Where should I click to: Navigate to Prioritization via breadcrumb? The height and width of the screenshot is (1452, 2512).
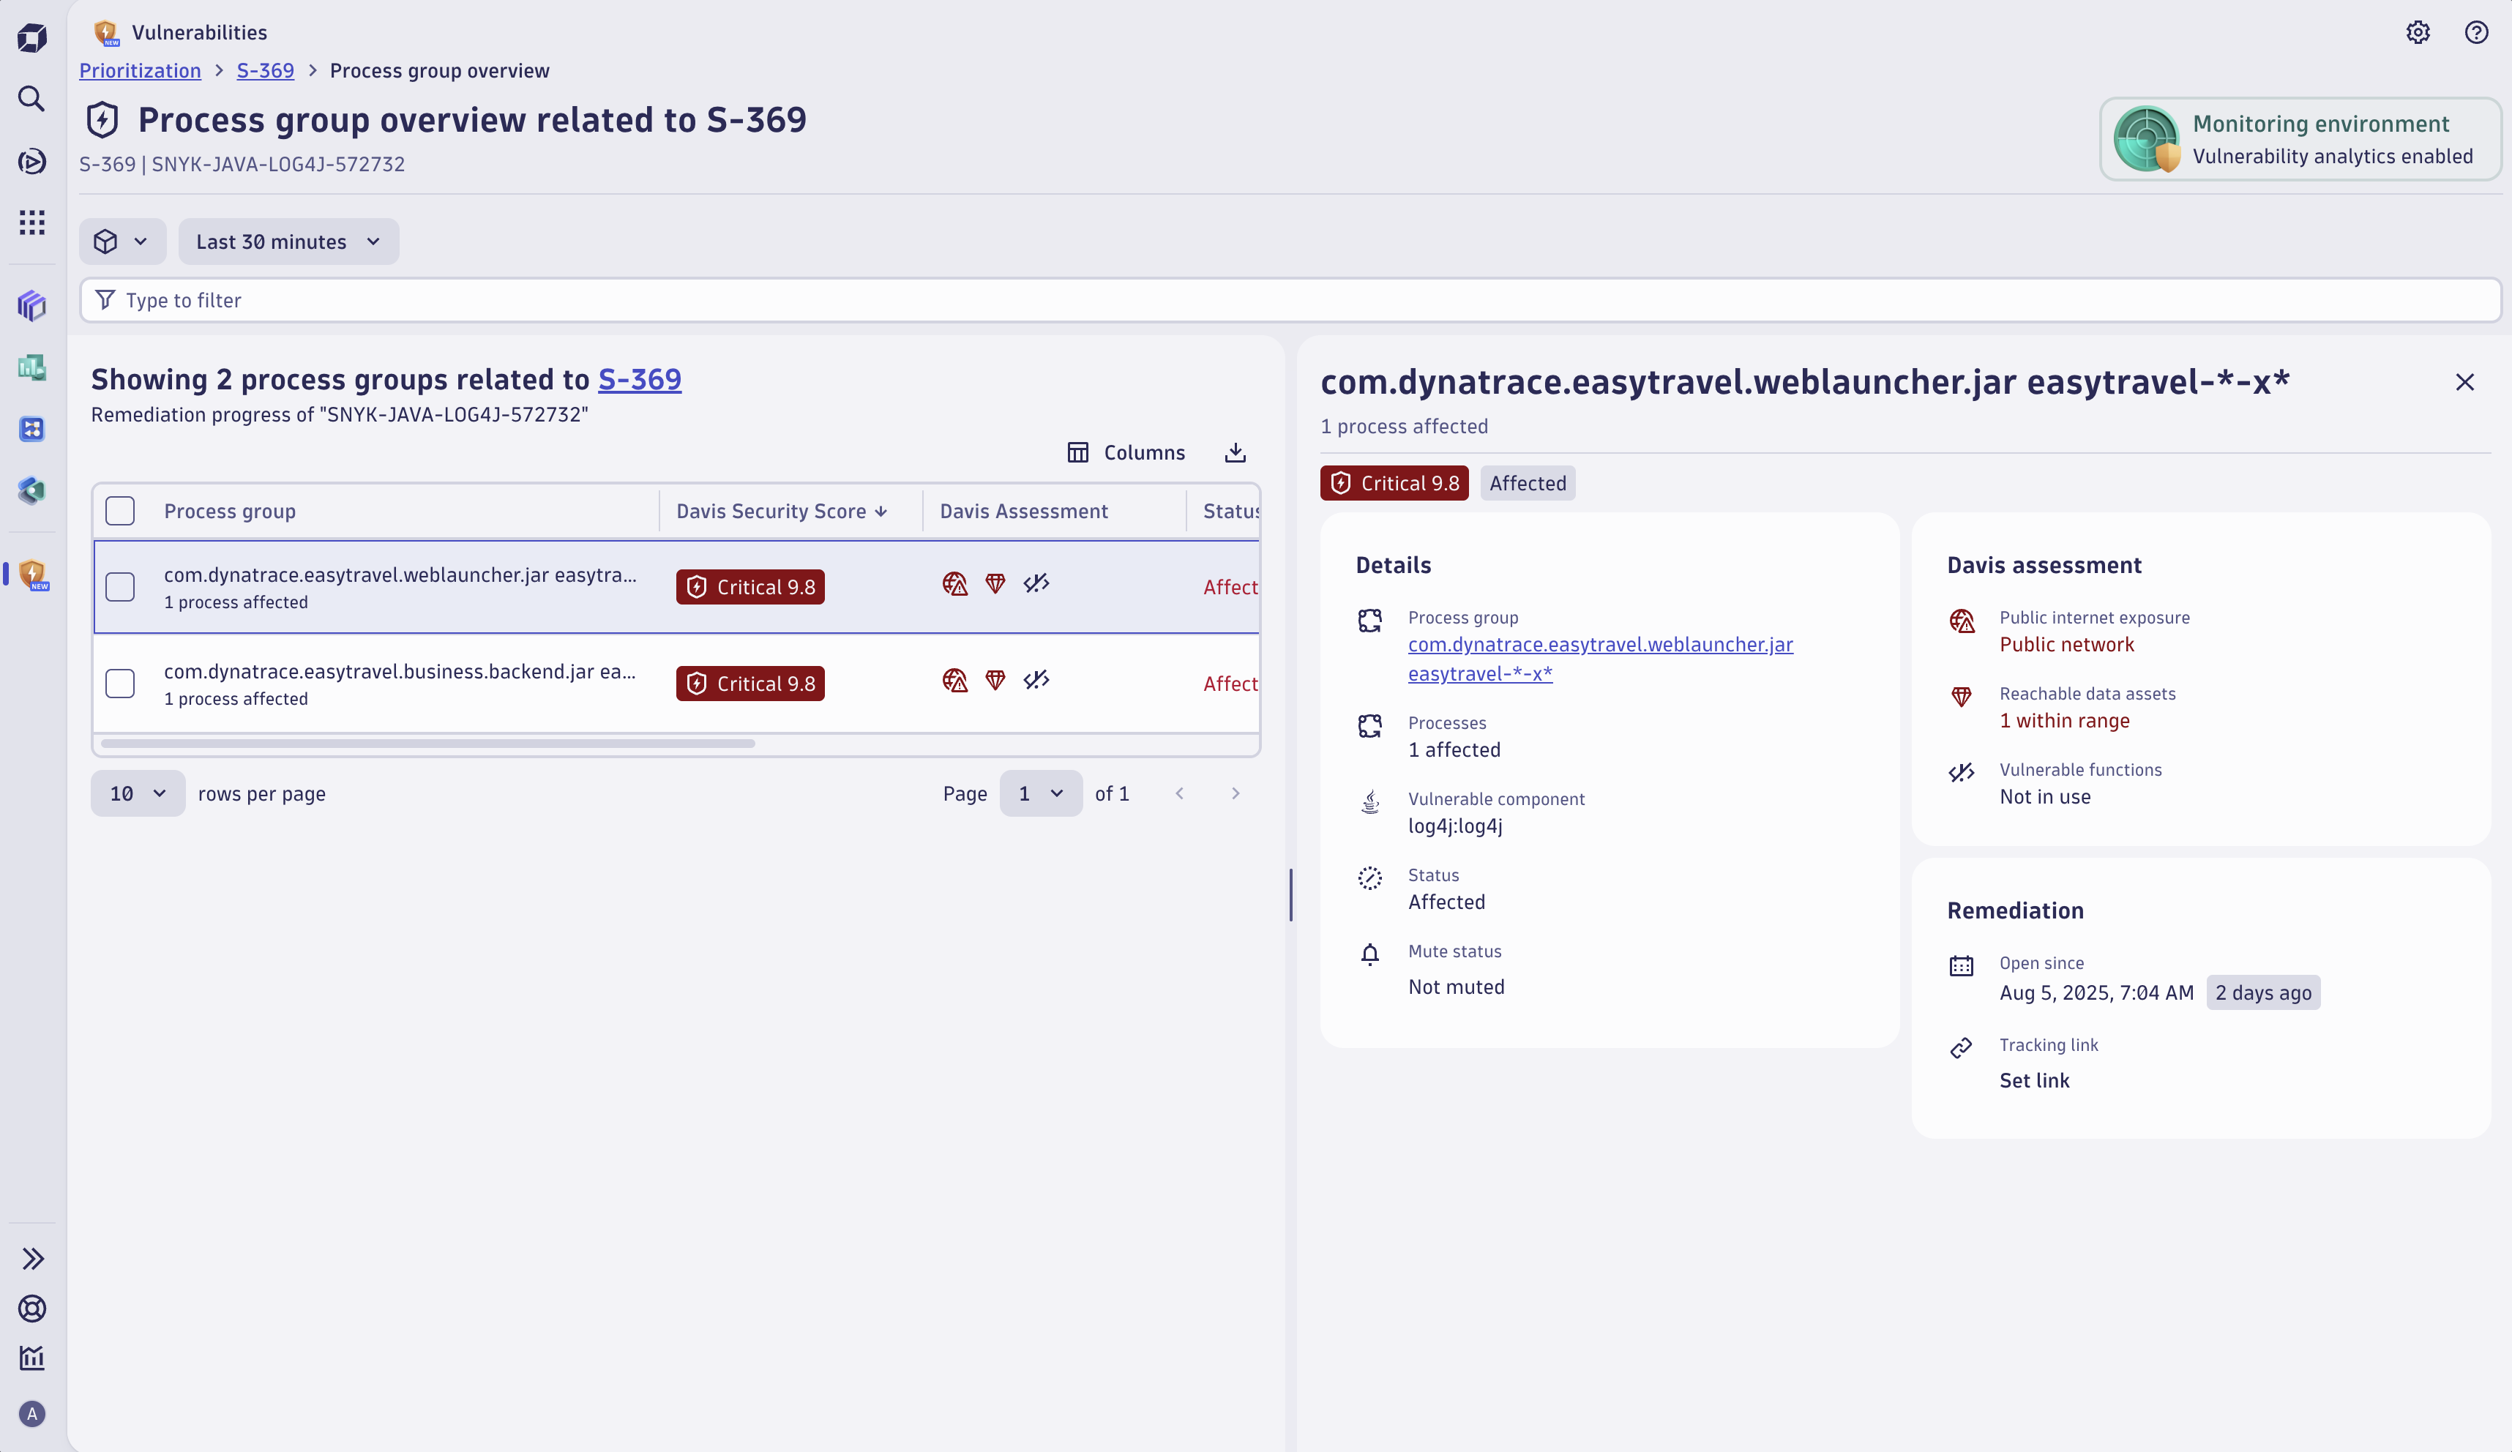pos(140,70)
